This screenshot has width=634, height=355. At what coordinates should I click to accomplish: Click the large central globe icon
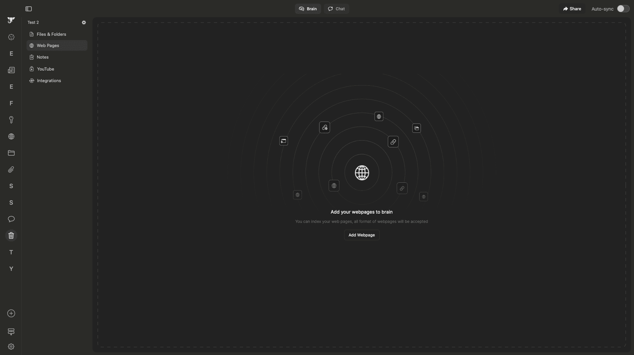point(362,173)
